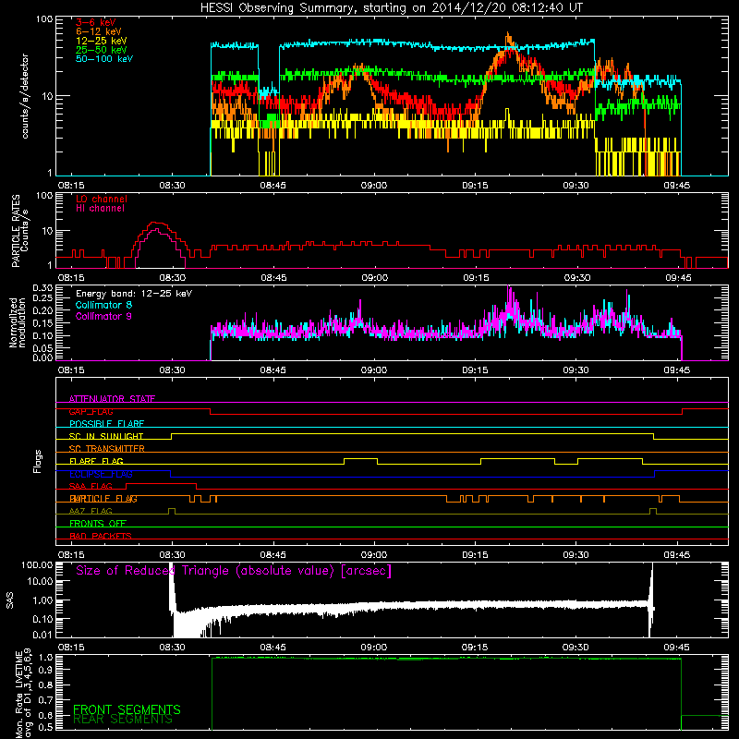This screenshot has height=739, width=739.
Task: Click the SC_TRANSMITTER flag label
Action: point(106,449)
